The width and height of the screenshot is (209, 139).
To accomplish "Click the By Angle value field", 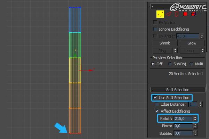I will 188,36.
